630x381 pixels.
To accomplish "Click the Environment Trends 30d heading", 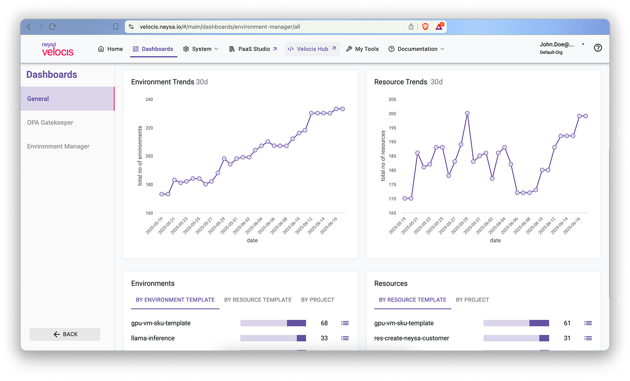I will (x=169, y=82).
